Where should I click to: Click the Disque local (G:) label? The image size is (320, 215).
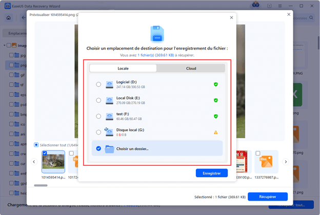130,130
